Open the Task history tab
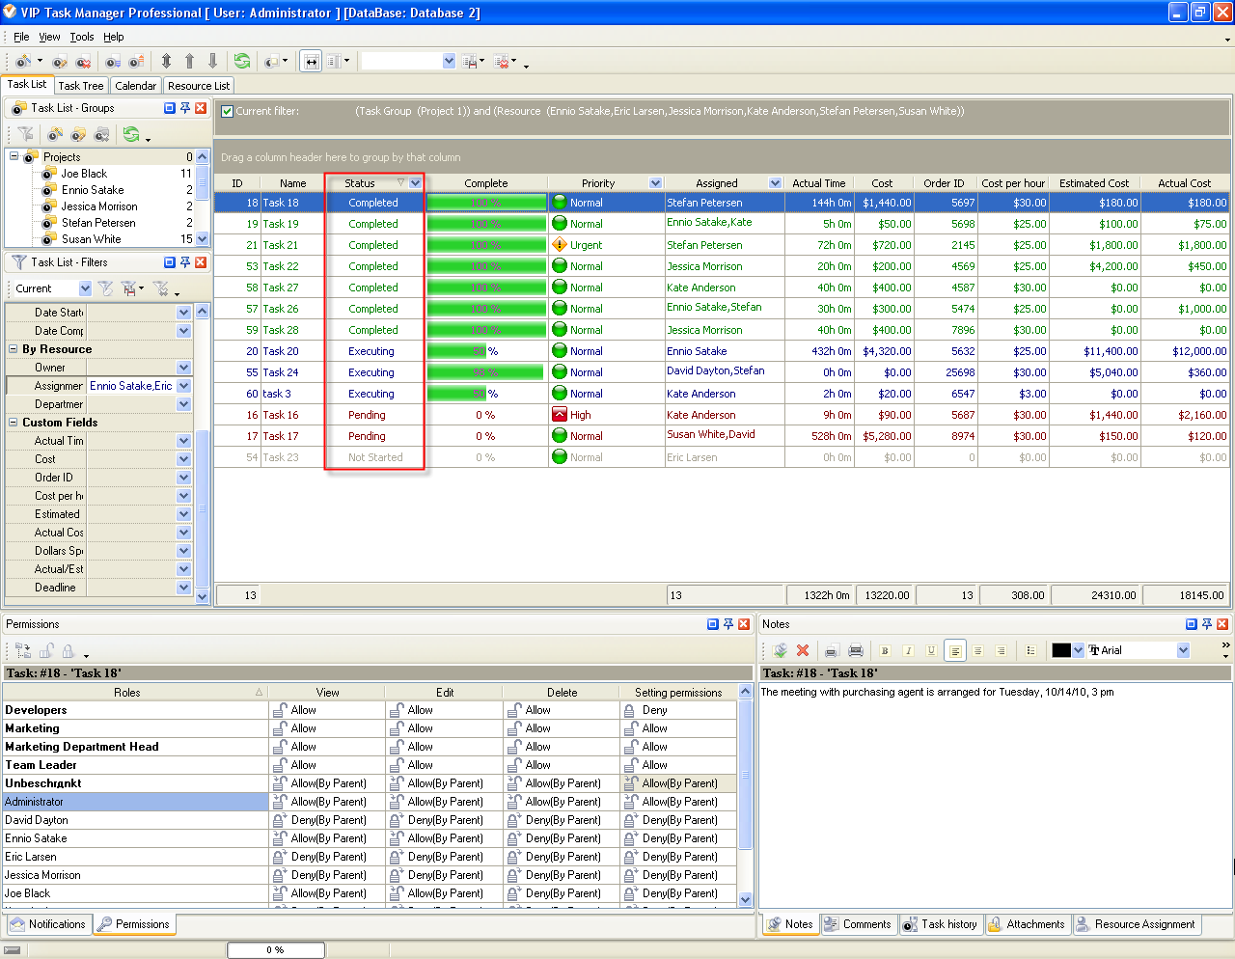This screenshot has height=959, width=1235. click(940, 924)
